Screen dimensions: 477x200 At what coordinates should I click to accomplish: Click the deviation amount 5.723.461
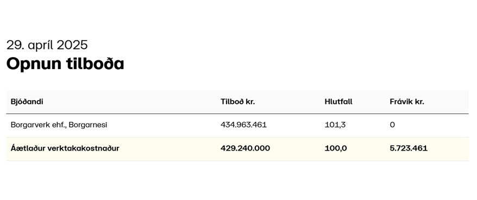[x=409, y=148]
